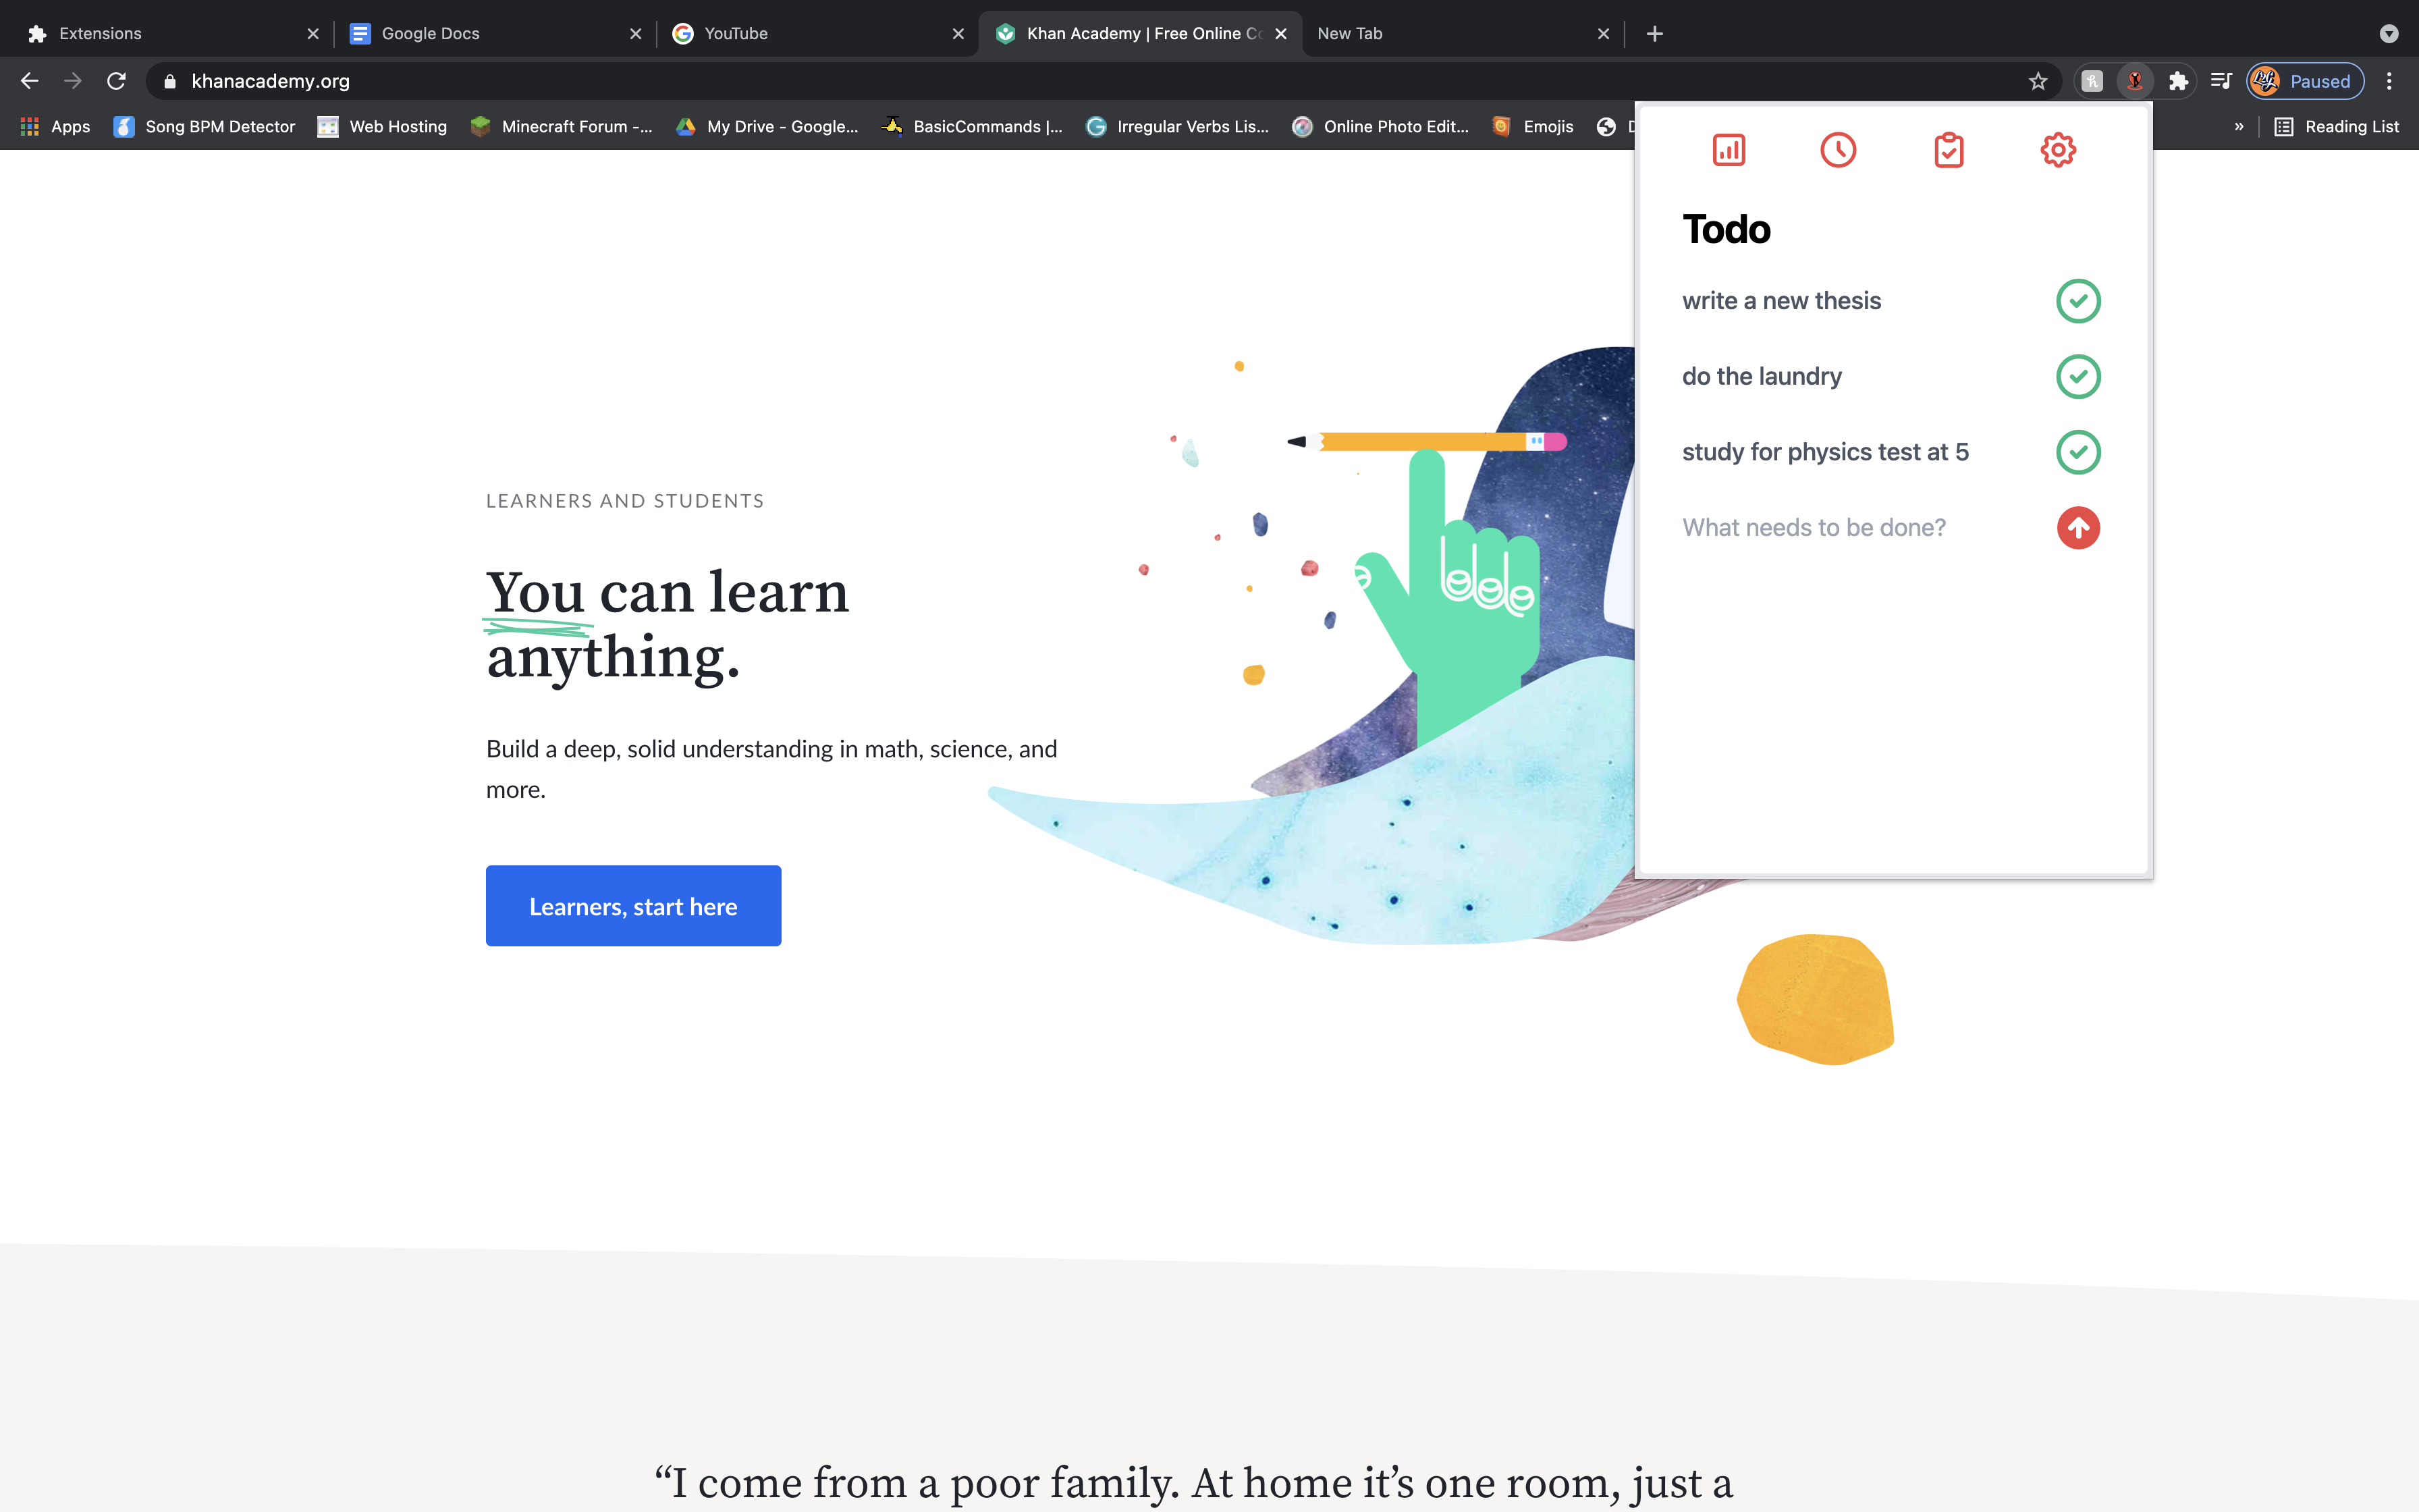Open the tab search dropdown arrow
Screen dimensions: 2419x1512
2388,34
